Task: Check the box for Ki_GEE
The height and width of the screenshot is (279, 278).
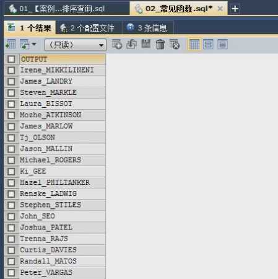Action: (x=11, y=172)
